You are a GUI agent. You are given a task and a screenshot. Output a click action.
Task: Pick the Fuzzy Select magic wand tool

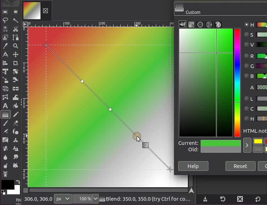(x=16, y=20)
